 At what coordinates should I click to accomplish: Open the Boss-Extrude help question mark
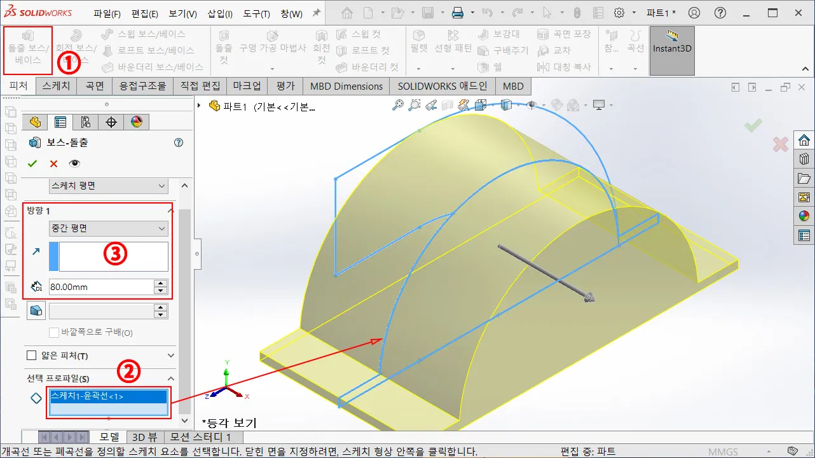pyautogui.click(x=179, y=143)
